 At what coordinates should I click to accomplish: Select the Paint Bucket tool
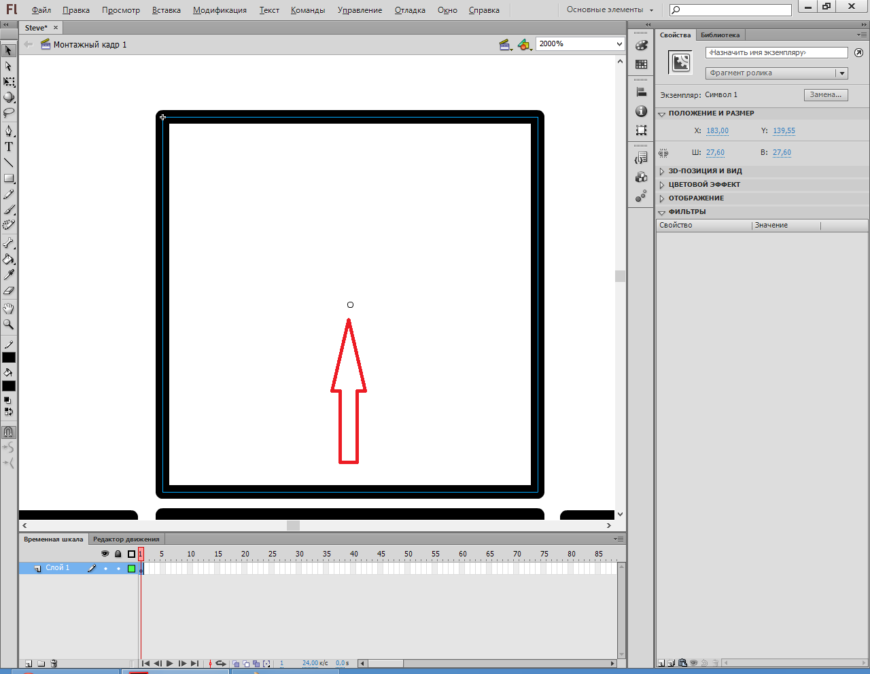pyautogui.click(x=9, y=259)
